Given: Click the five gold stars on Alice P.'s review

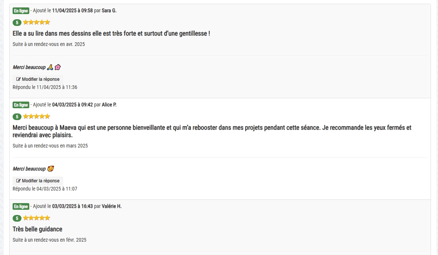Looking at the screenshot, I should coord(37,116).
